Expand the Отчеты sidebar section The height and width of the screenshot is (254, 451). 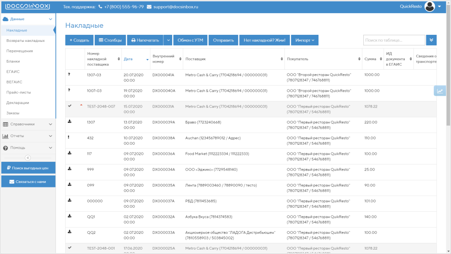28,136
